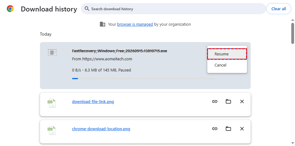Open the chrome-download-location.png file link
This screenshot has width=295, height=146.
pos(101,129)
